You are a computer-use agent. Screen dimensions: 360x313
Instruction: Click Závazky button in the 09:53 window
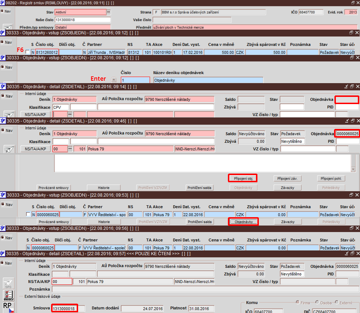click(288, 222)
